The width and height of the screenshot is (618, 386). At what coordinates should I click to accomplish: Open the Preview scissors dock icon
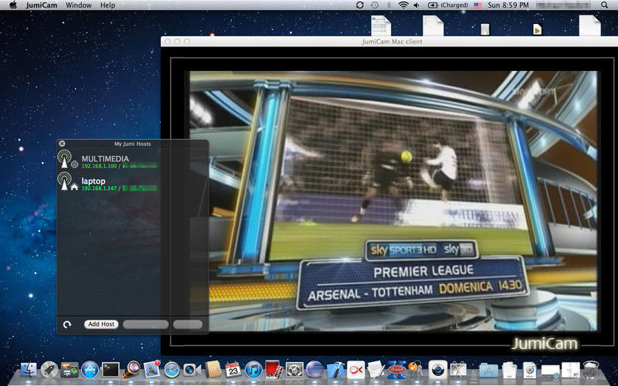pyautogui.click(x=458, y=370)
